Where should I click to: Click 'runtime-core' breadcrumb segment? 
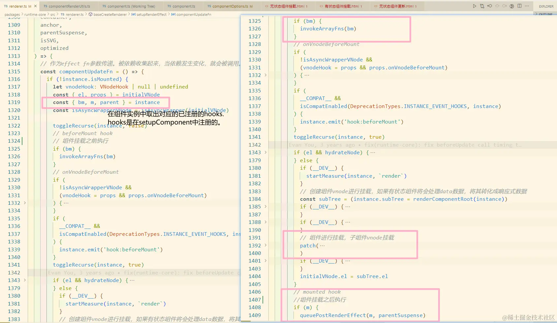click(35, 15)
